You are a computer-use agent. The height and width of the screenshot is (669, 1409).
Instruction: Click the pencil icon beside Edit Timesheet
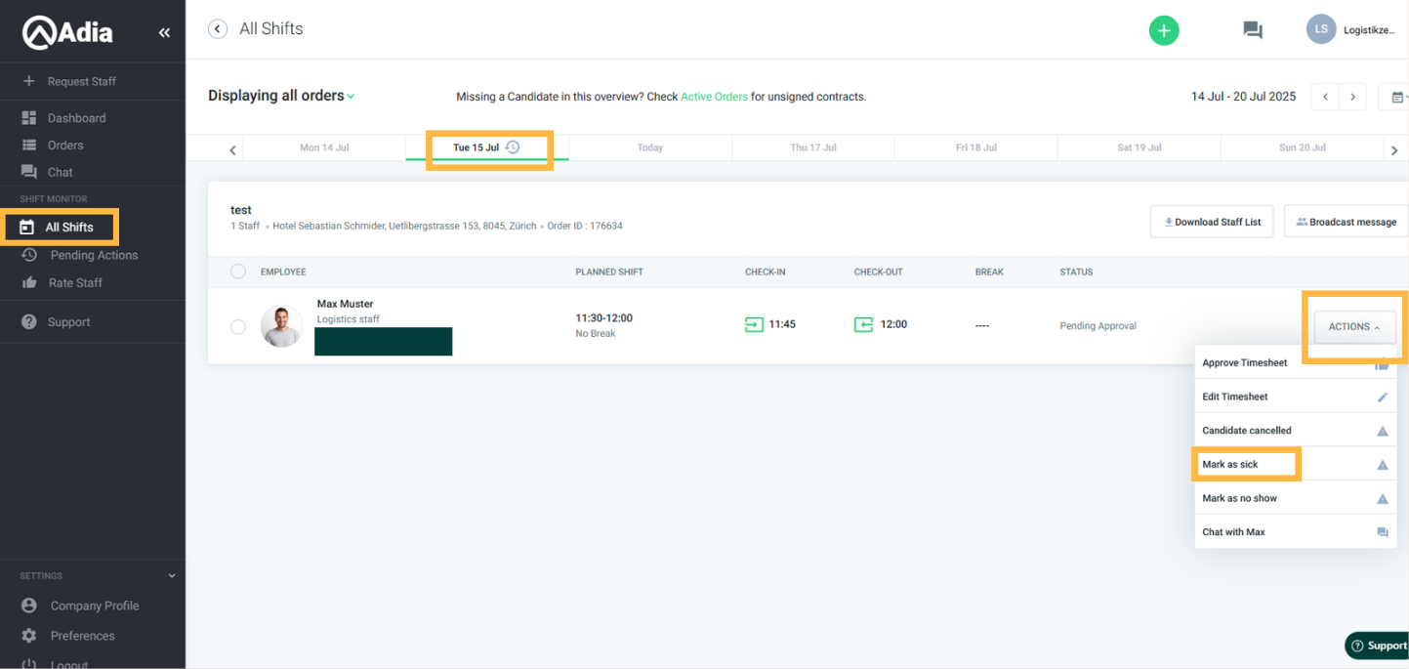pos(1383,397)
